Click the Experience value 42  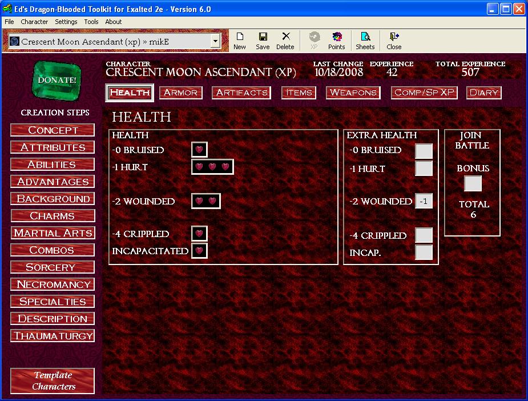point(392,72)
